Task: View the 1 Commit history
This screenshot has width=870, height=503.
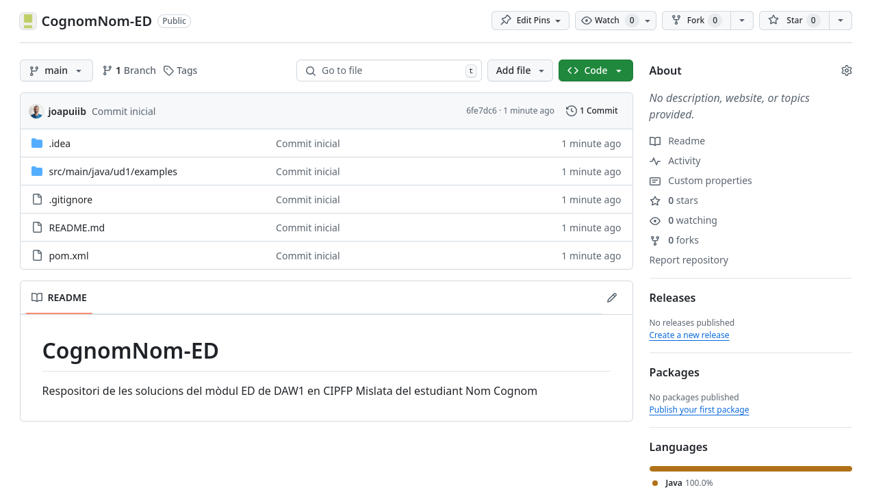Action: pyautogui.click(x=592, y=111)
